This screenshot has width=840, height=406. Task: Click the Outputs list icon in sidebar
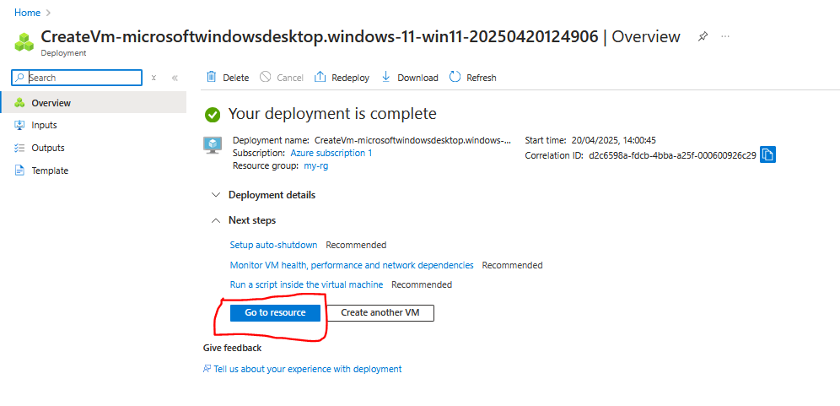(x=20, y=148)
